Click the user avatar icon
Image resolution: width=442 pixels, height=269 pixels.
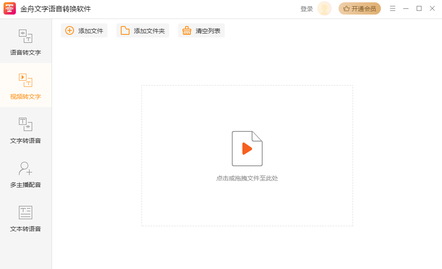pos(324,9)
